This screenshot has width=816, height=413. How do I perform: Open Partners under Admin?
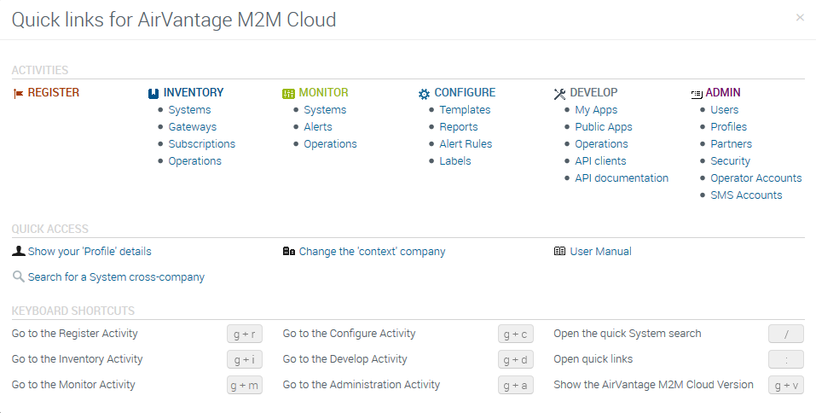732,144
